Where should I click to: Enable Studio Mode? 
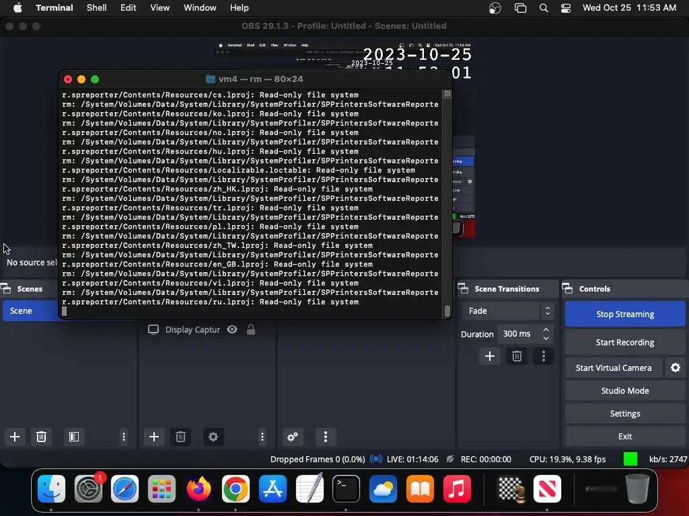[x=625, y=390]
